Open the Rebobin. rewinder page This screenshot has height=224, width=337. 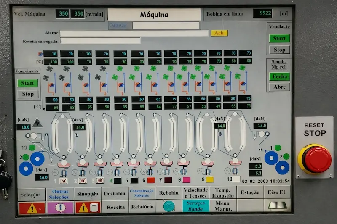(x=169, y=193)
